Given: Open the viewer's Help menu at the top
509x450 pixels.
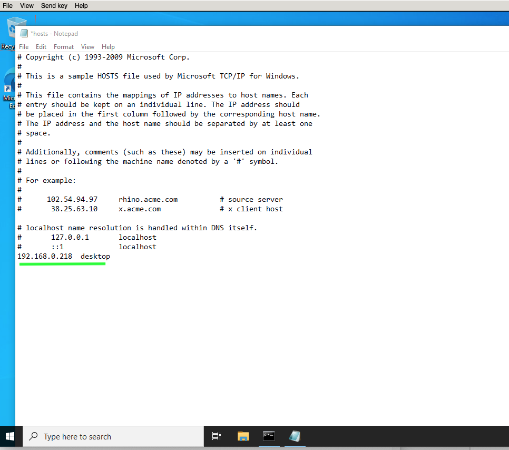Looking at the screenshot, I should click(x=81, y=5).
